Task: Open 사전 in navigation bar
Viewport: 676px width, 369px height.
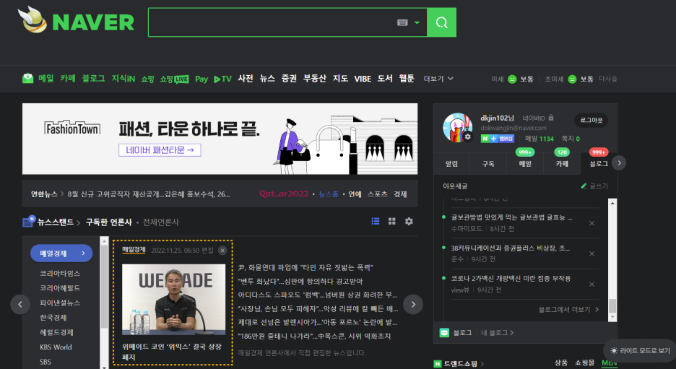Action: (246, 79)
